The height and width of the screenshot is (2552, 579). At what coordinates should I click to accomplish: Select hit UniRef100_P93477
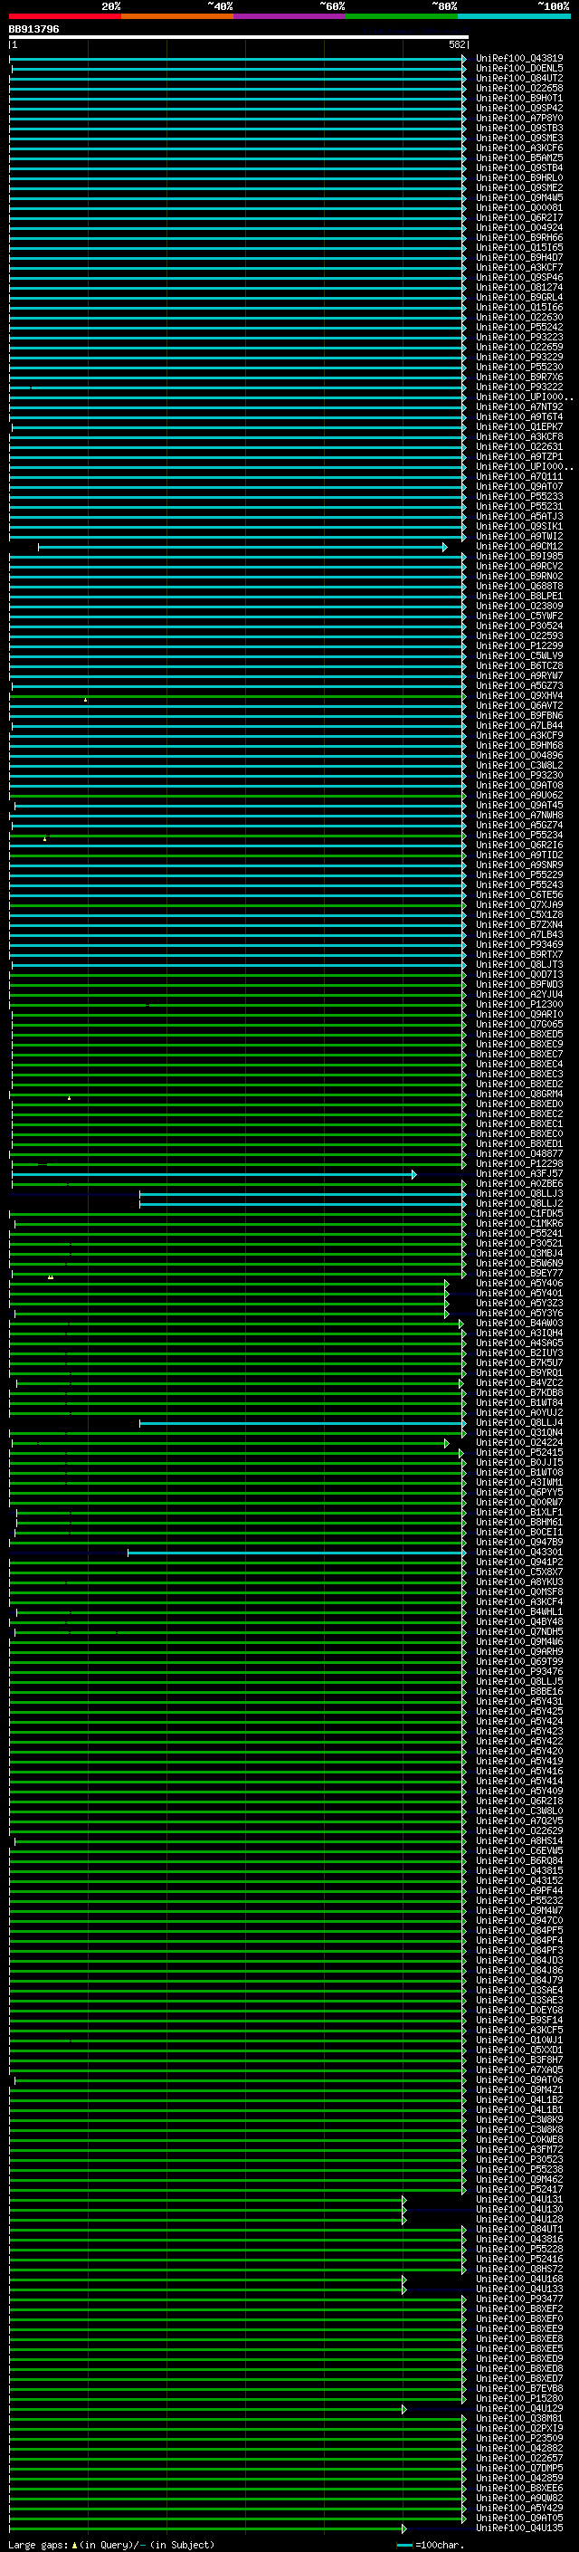519,2299
